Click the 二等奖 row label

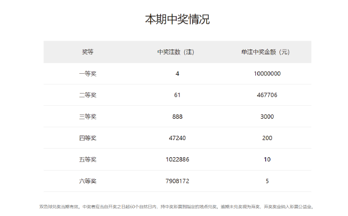(88, 95)
